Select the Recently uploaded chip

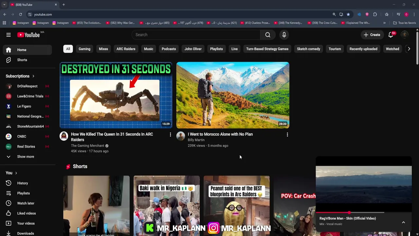click(x=363, y=49)
